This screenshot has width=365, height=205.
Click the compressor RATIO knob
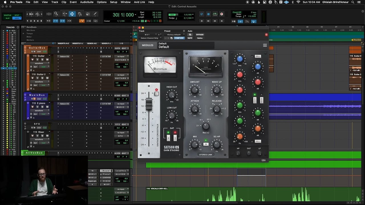(206, 126)
